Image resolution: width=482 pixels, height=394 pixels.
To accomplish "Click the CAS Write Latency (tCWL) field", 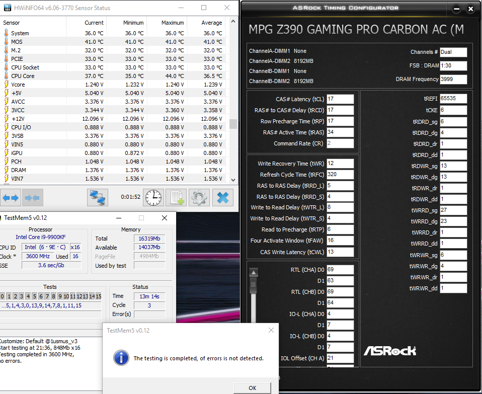I will [x=340, y=252].
